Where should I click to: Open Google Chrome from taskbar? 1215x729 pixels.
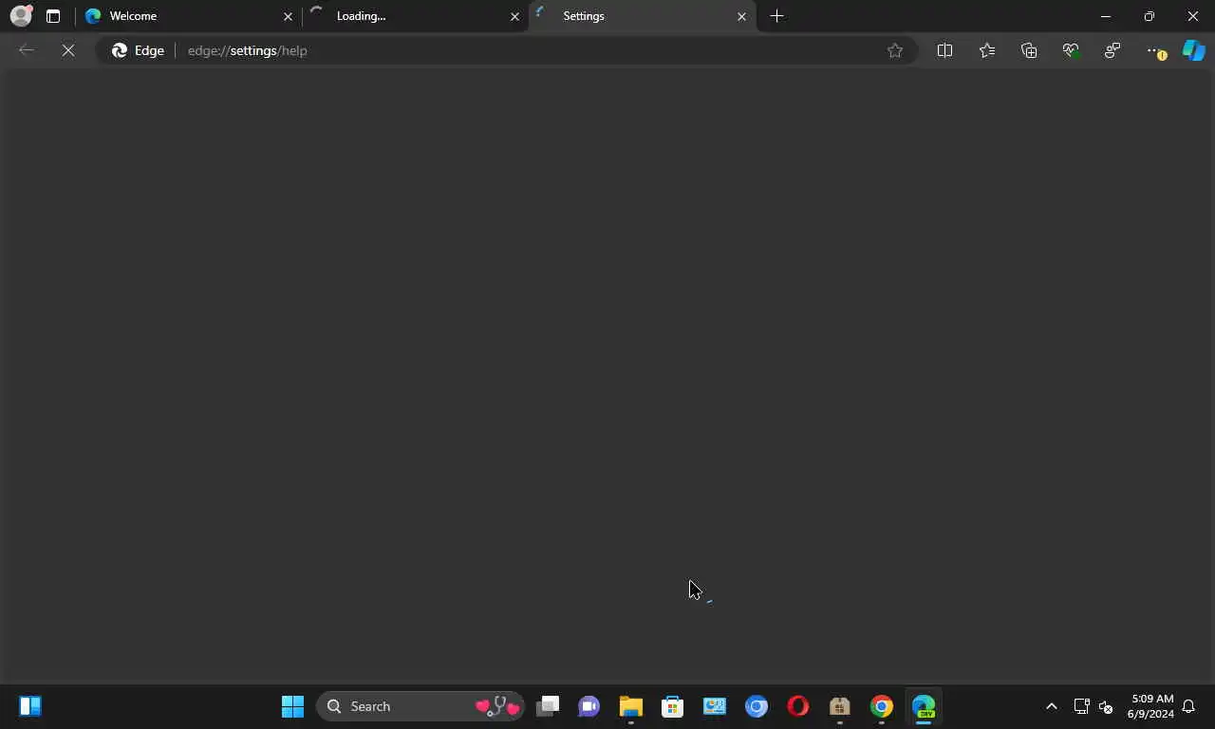882,706
